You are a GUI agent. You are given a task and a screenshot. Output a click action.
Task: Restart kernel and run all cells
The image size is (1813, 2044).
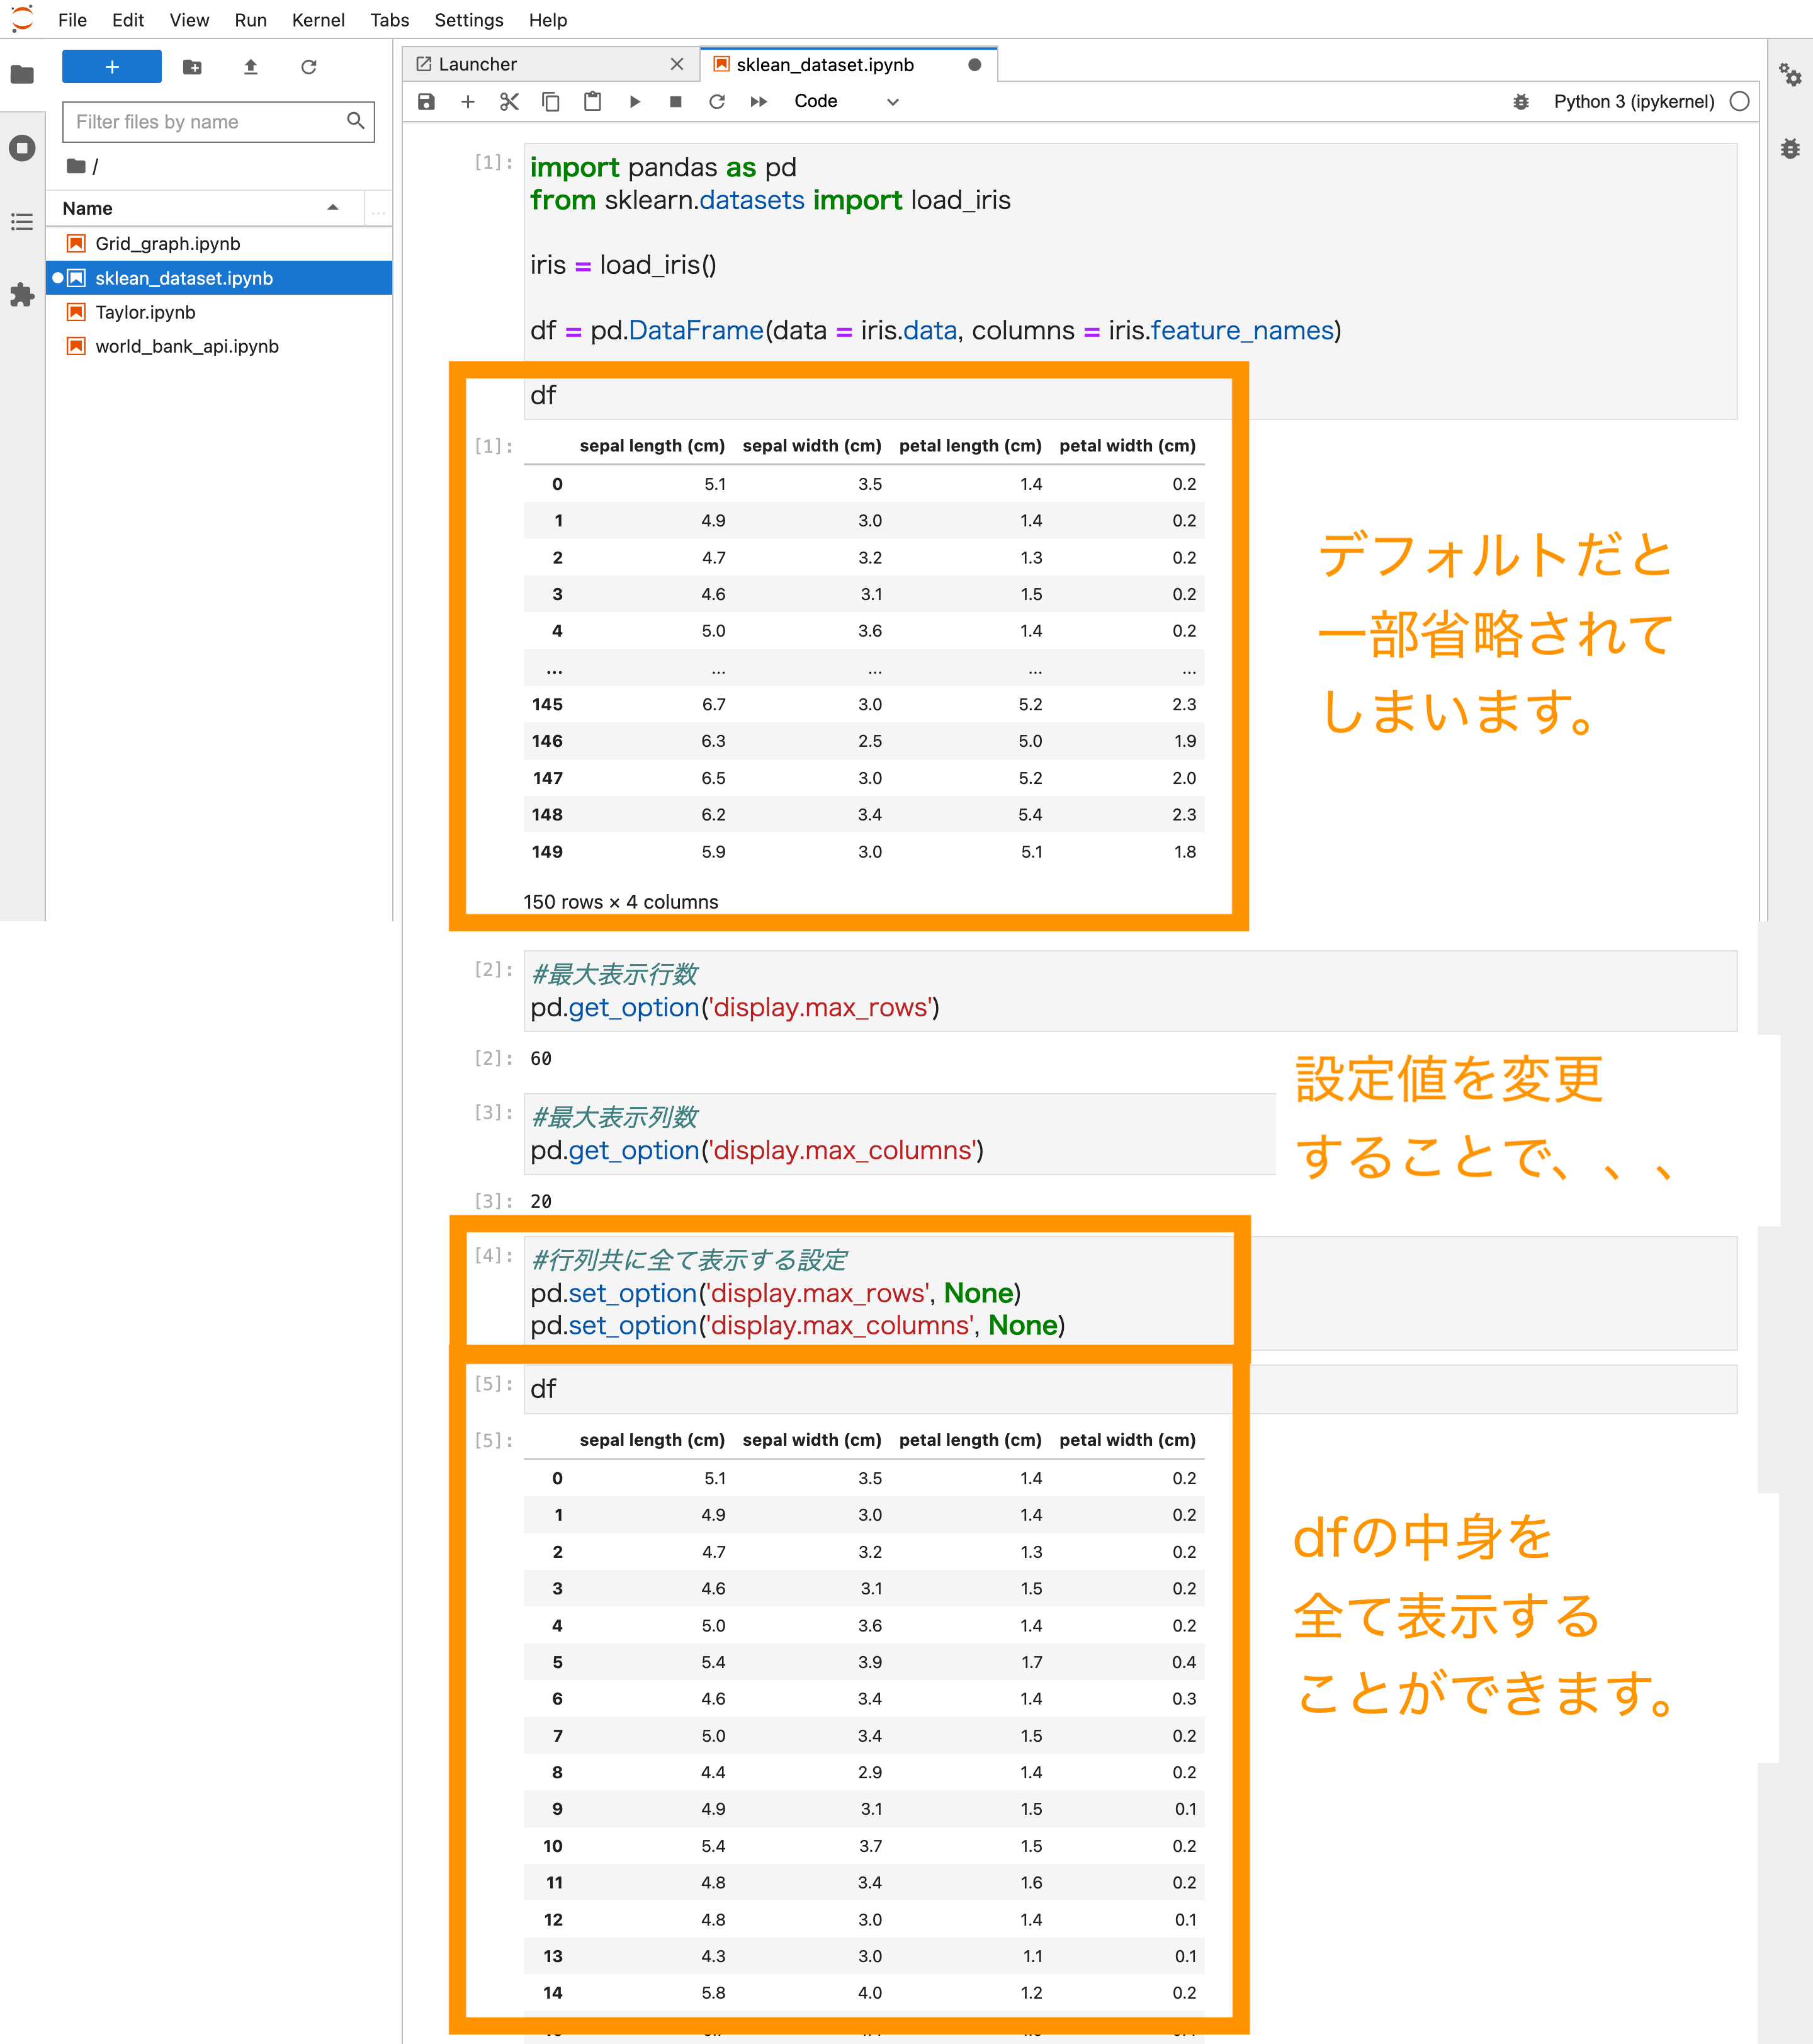tap(759, 101)
